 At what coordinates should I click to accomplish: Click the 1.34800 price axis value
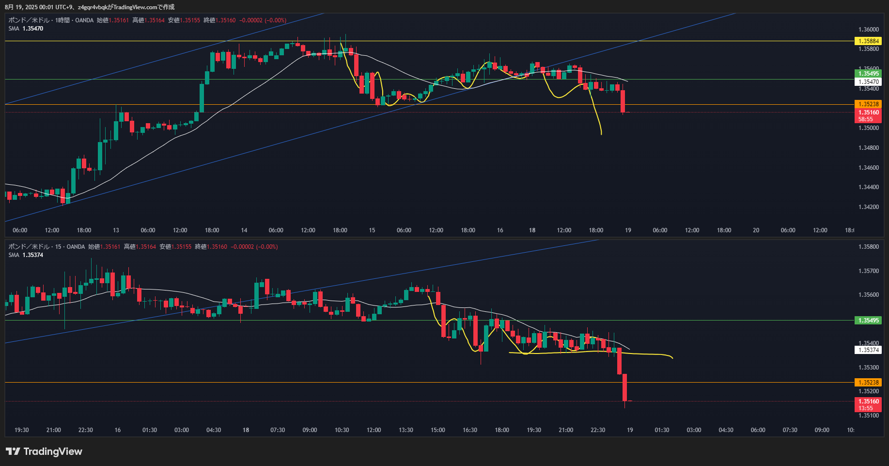click(868, 148)
